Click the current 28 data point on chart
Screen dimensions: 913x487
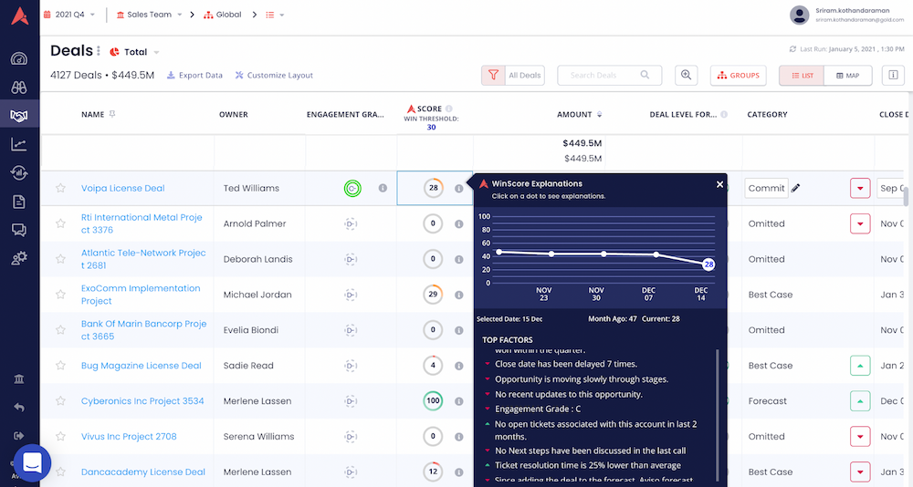tap(708, 264)
